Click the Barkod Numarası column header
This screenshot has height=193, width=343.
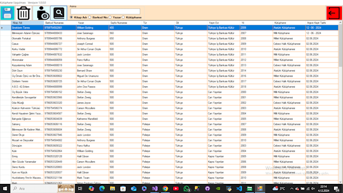click(60, 23)
